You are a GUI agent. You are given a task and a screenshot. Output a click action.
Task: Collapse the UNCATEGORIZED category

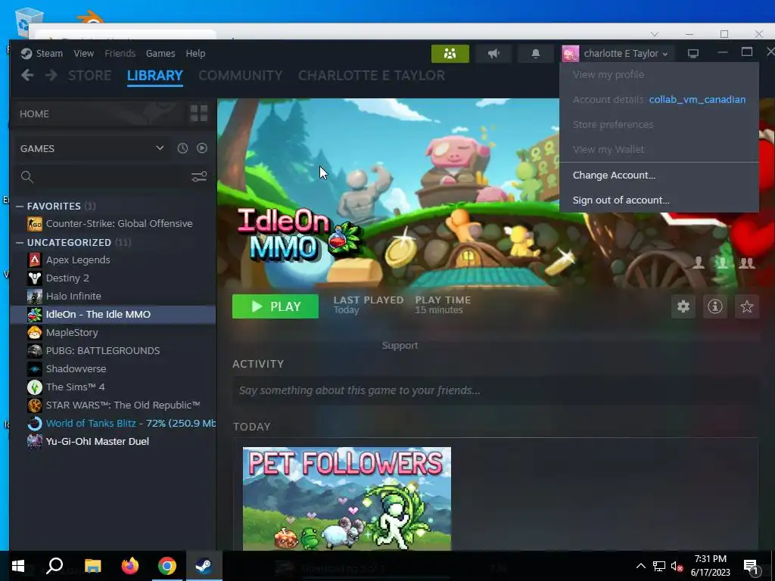pos(20,242)
